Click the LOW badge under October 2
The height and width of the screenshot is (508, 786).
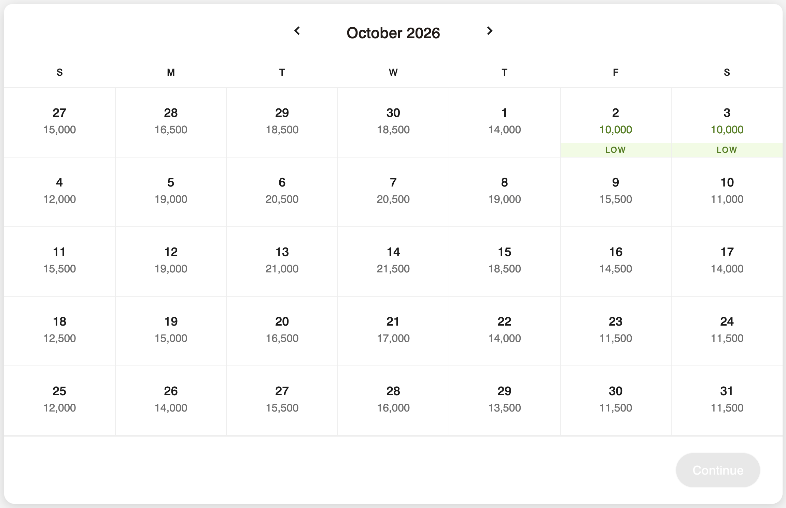click(x=615, y=149)
